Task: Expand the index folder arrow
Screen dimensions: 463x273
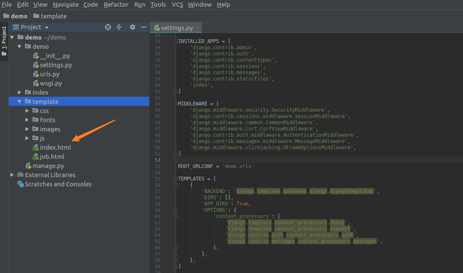Action: pyautogui.click(x=20, y=93)
